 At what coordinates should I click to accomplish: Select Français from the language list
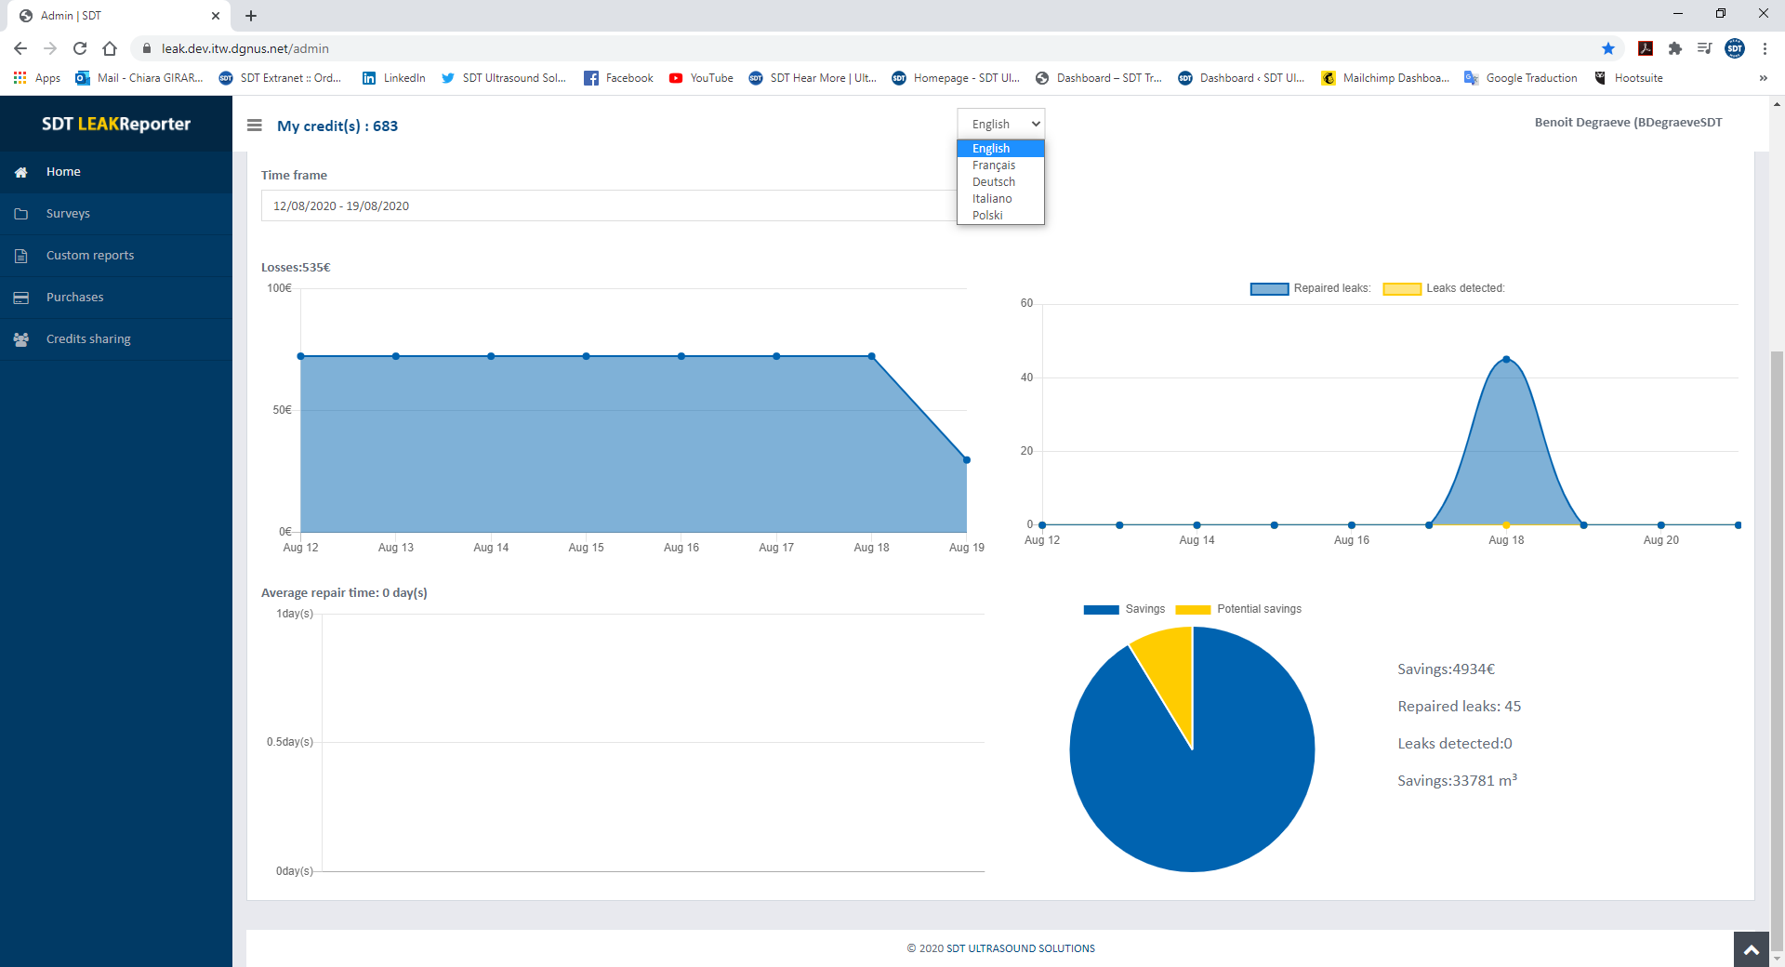coord(994,166)
